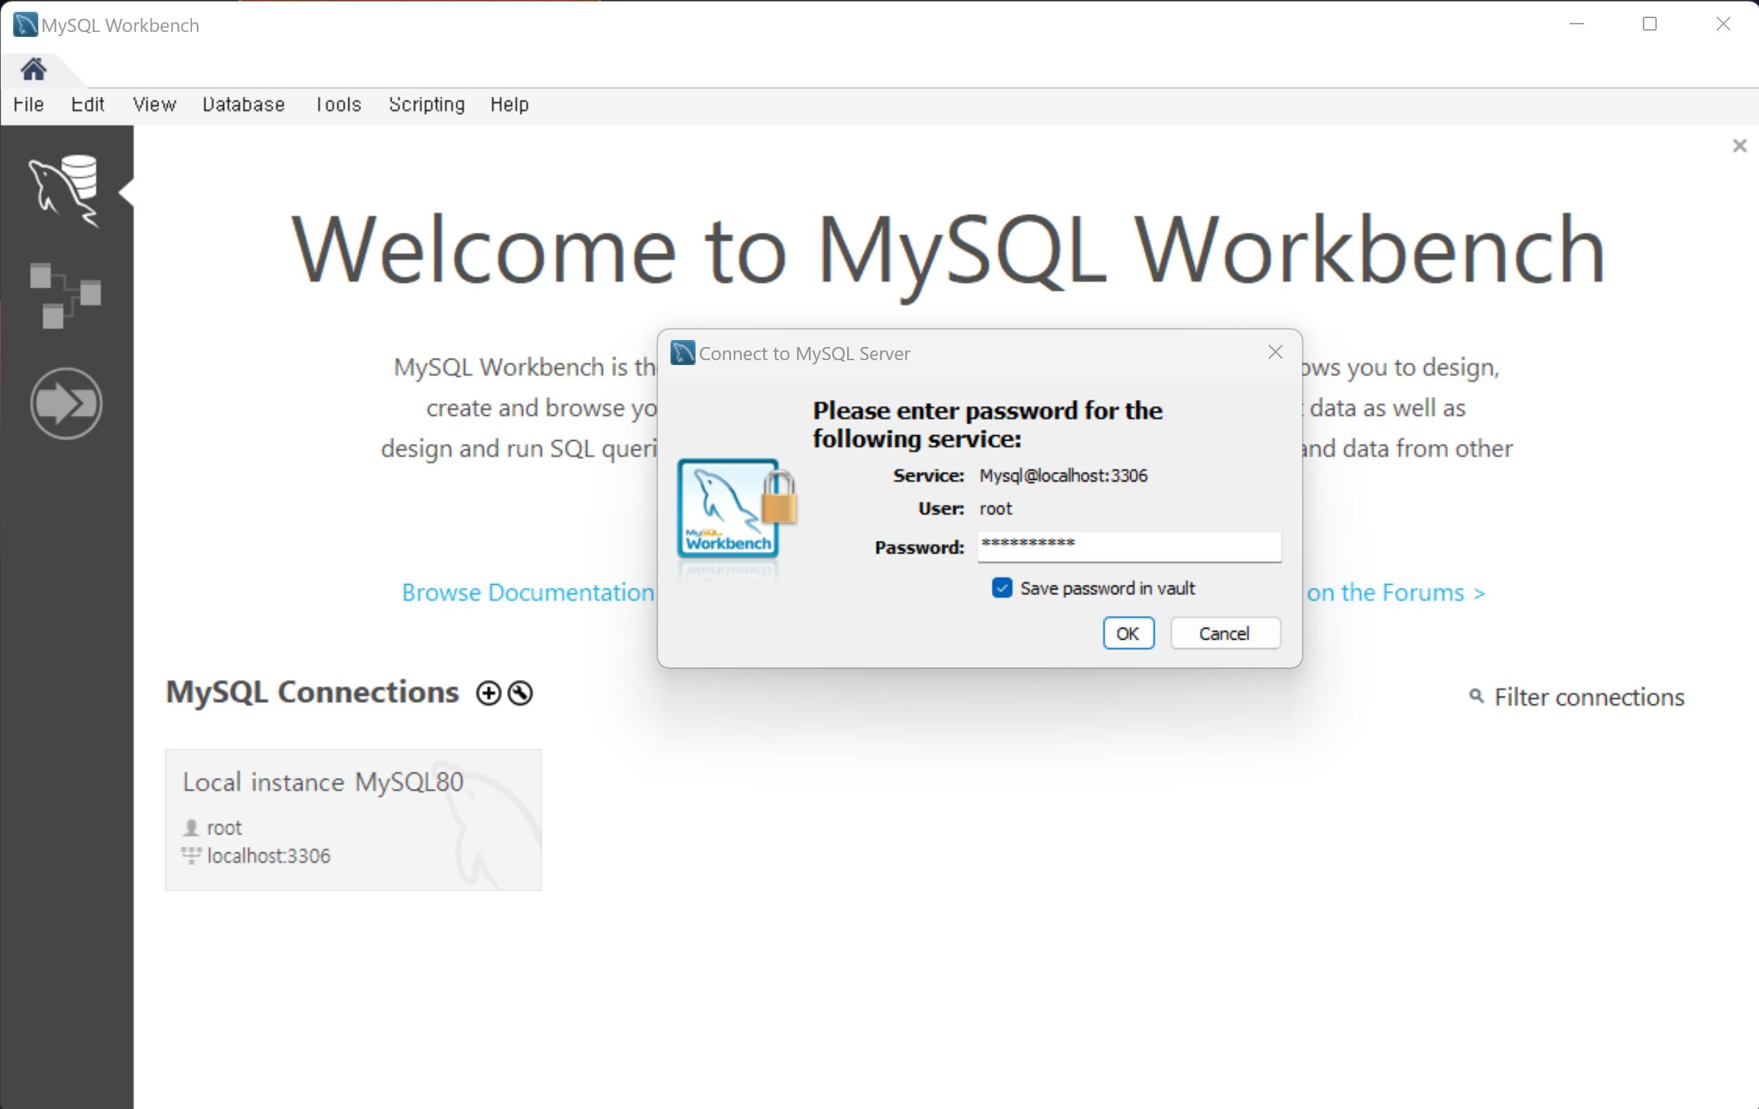This screenshot has height=1109, width=1759.
Task: Open the File menu
Action: point(29,104)
